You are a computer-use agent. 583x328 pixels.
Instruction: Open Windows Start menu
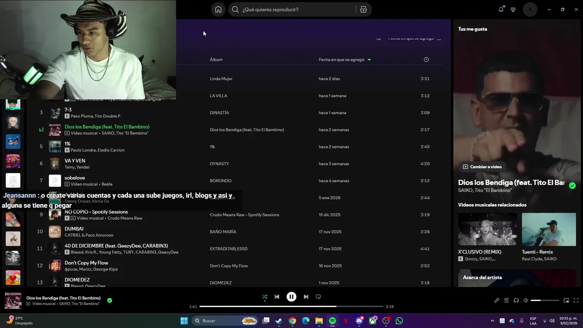point(184,321)
